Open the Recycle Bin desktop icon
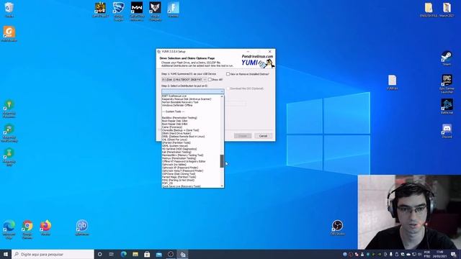The image size is (461, 259). (9, 9)
